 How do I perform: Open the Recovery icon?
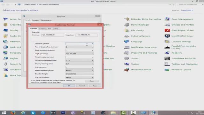pos(167,53)
